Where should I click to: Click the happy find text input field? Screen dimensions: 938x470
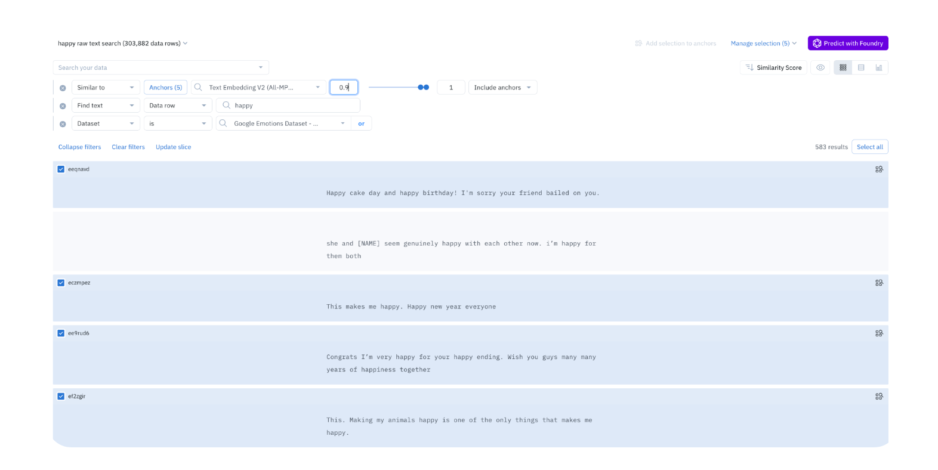288,106
